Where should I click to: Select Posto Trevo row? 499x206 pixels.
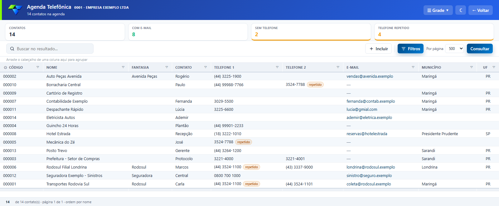point(249,150)
